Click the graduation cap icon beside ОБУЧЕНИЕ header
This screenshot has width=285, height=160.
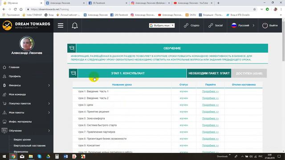72,48
